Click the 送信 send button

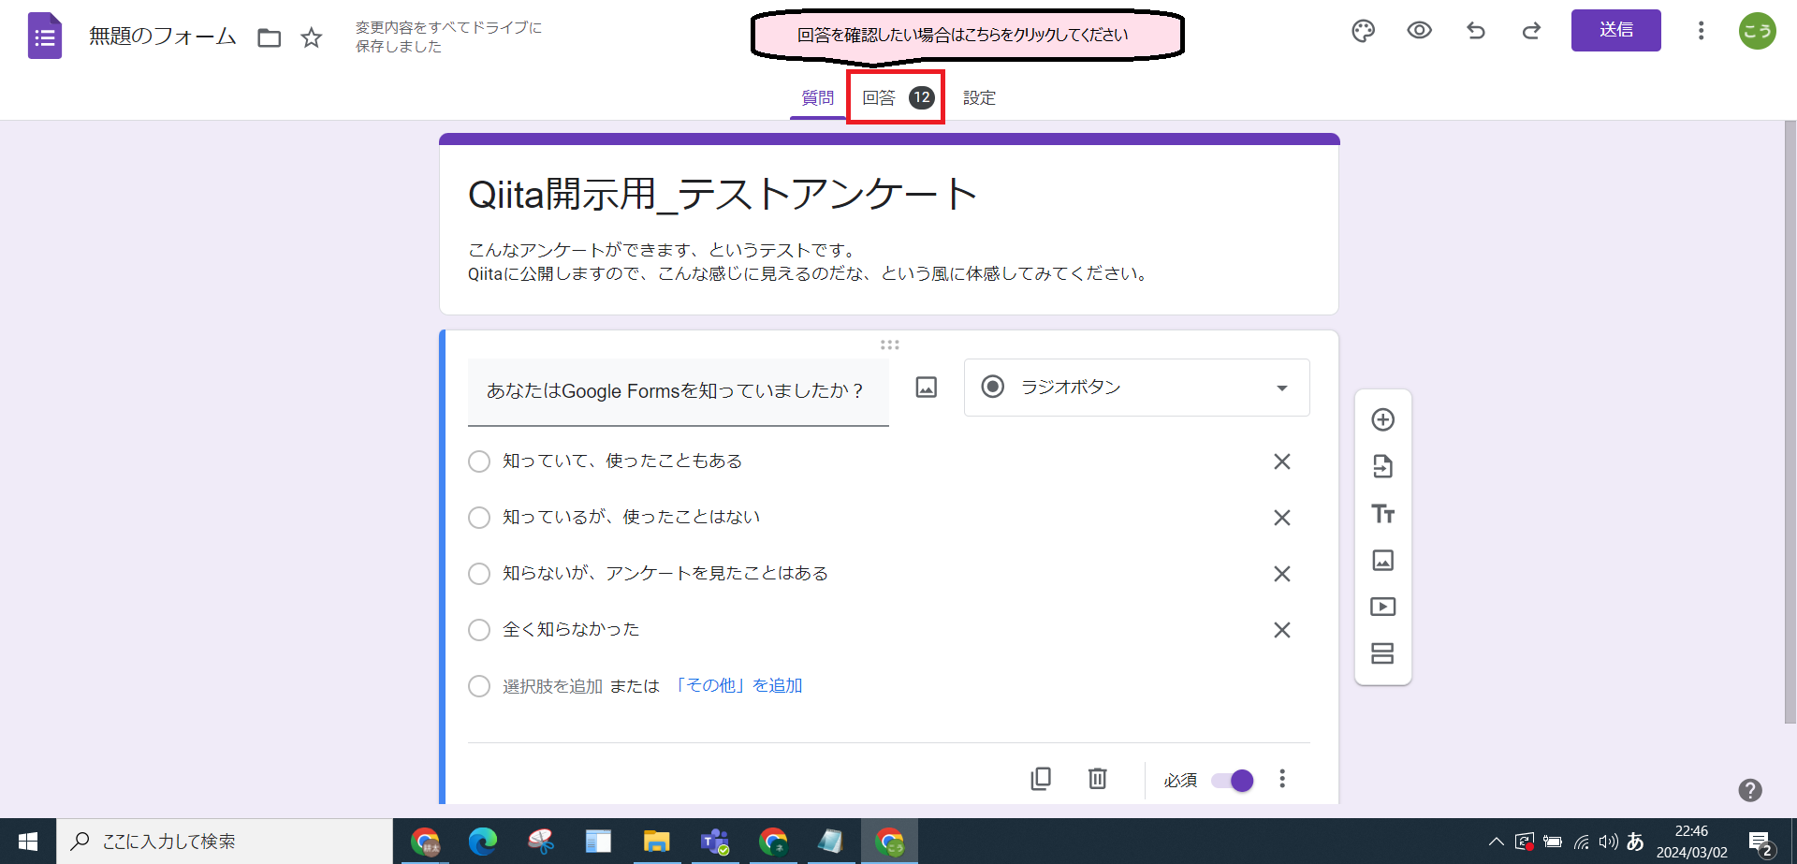pos(1615,30)
